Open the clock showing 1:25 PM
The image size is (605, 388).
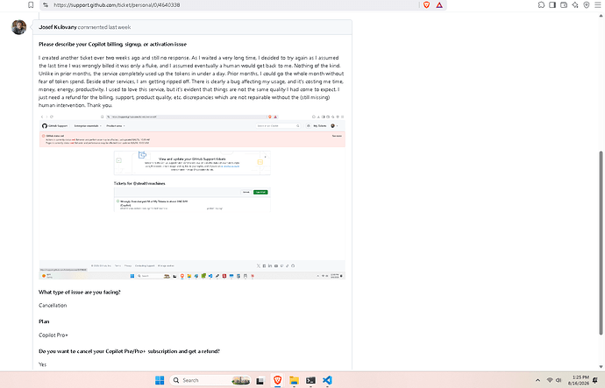click(x=579, y=380)
